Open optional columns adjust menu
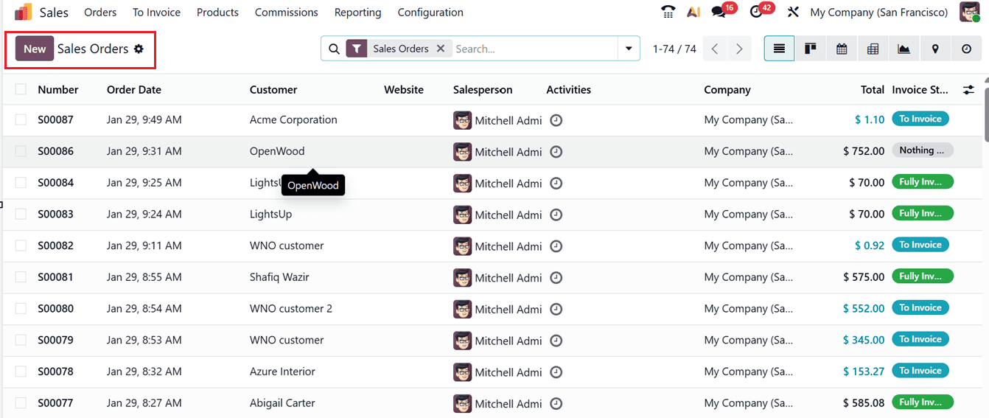Image resolution: width=989 pixels, height=418 pixels. (x=968, y=89)
